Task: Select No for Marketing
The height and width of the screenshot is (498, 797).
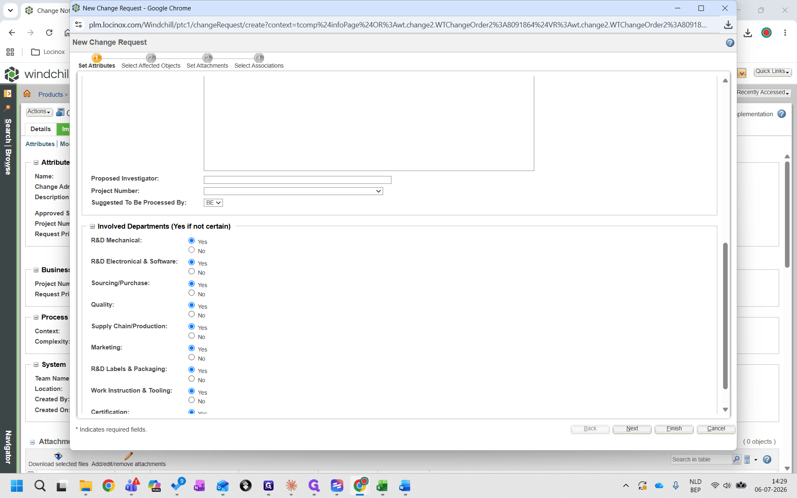Action: 191,357
